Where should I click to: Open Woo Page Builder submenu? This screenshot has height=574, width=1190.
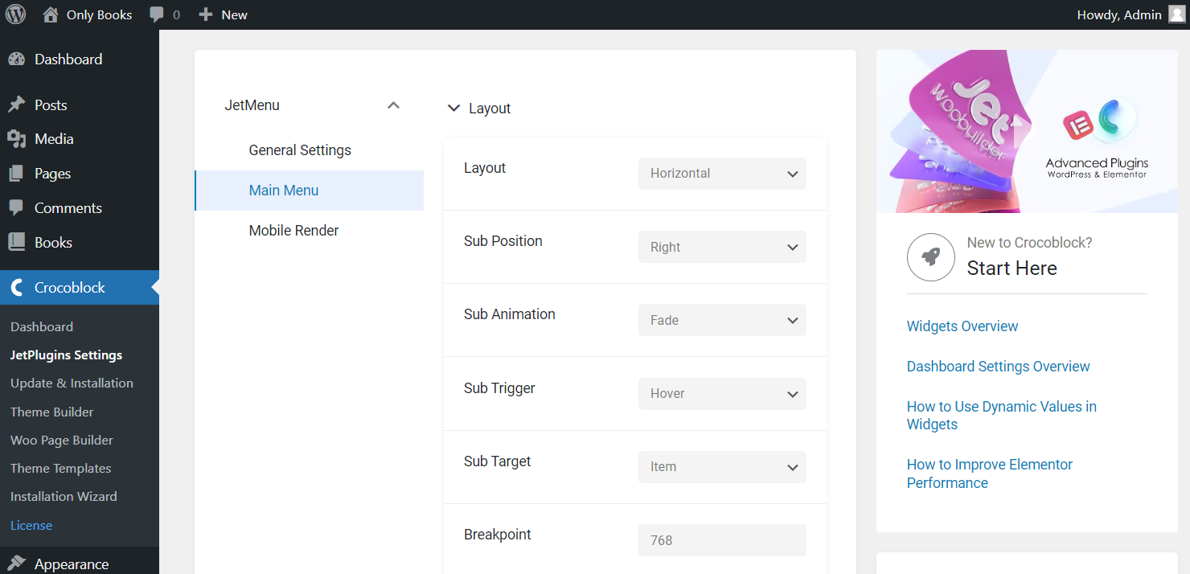(x=62, y=441)
